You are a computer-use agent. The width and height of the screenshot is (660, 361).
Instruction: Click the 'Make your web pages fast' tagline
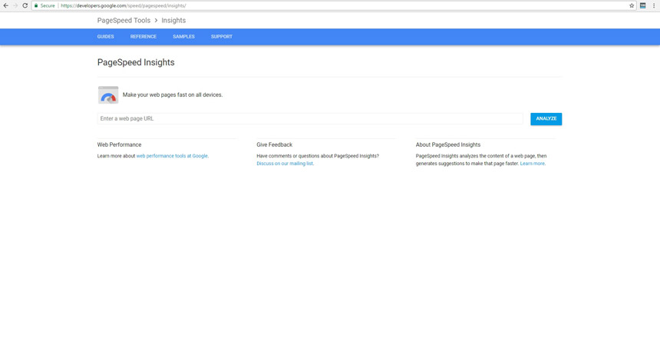[x=173, y=94]
